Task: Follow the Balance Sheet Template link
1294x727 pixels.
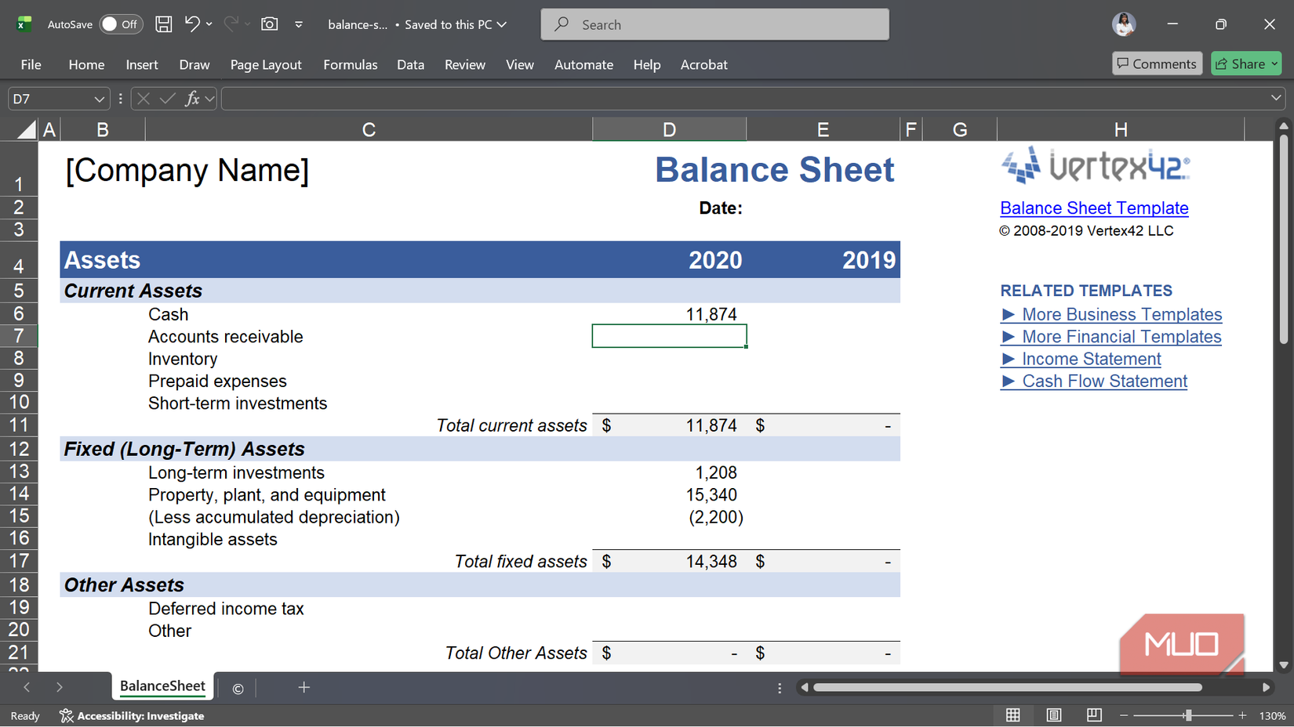Action: click(1094, 208)
